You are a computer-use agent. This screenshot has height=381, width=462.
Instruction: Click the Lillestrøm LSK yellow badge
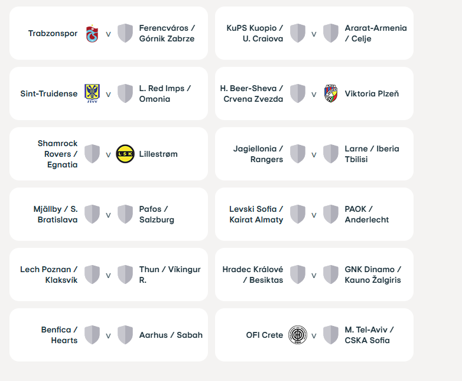pyautogui.click(x=125, y=154)
